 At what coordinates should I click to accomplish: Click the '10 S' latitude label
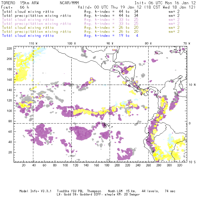click(x=192, y=162)
